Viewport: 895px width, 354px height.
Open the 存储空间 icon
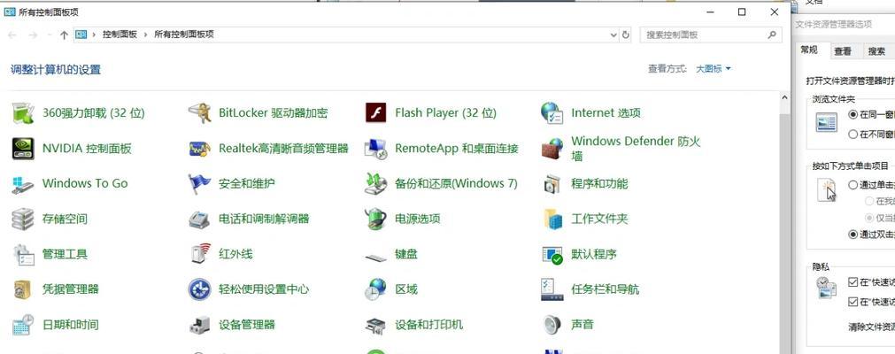23,219
